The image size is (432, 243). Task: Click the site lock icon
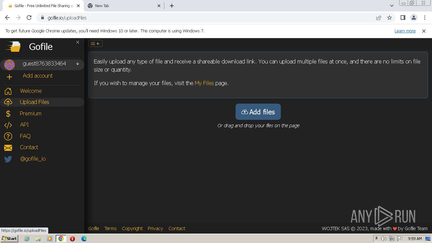(x=43, y=18)
